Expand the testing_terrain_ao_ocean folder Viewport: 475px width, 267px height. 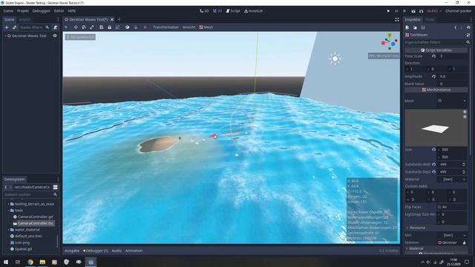click(8, 204)
